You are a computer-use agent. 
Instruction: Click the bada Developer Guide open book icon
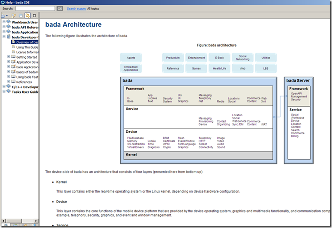coord(9,37)
